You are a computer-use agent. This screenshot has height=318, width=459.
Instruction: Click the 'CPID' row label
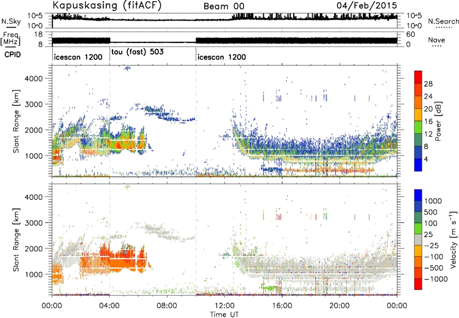pos(13,55)
